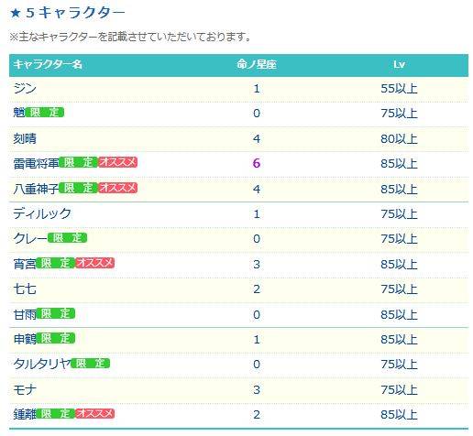
Task: Select the 八重神子 character name
Action: 36,189
